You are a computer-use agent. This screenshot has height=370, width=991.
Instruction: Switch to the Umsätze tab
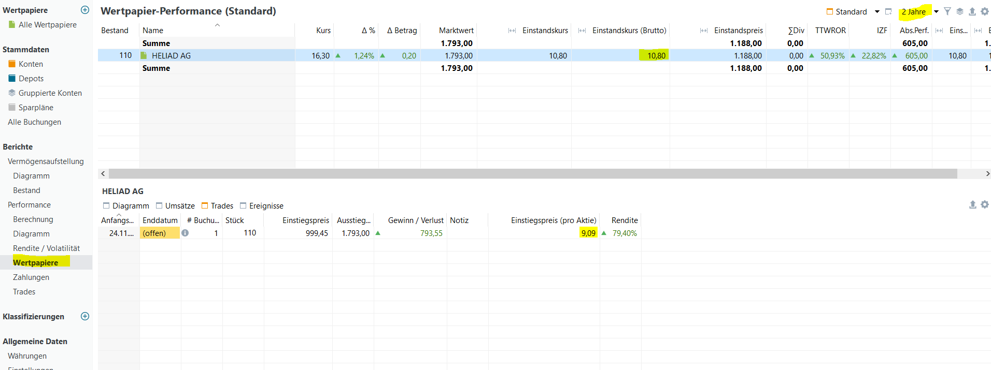[175, 206]
